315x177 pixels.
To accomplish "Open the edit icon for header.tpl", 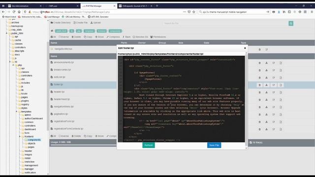I will pos(274,92).
